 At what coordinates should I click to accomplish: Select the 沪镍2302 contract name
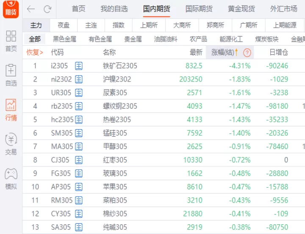point(117,79)
